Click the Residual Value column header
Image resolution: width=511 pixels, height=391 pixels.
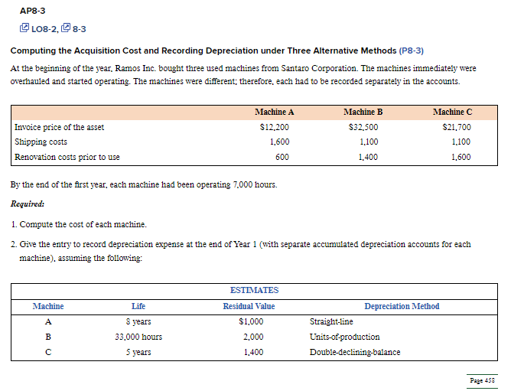249,306
